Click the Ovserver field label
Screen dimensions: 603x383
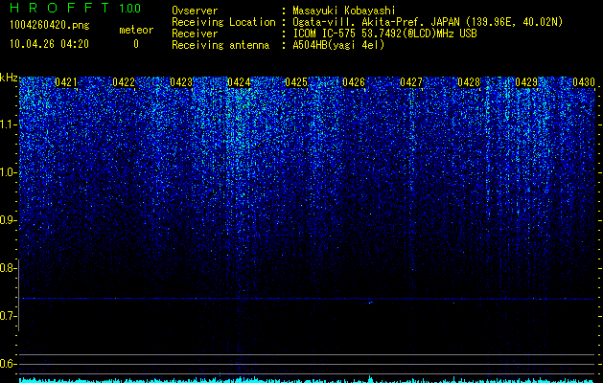(195, 11)
